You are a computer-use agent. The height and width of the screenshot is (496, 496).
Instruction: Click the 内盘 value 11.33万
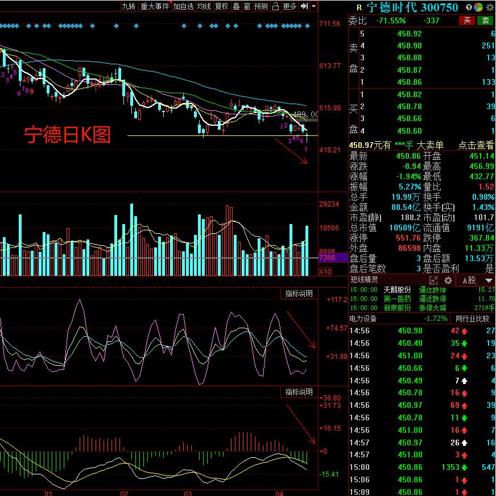[x=480, y=249]
